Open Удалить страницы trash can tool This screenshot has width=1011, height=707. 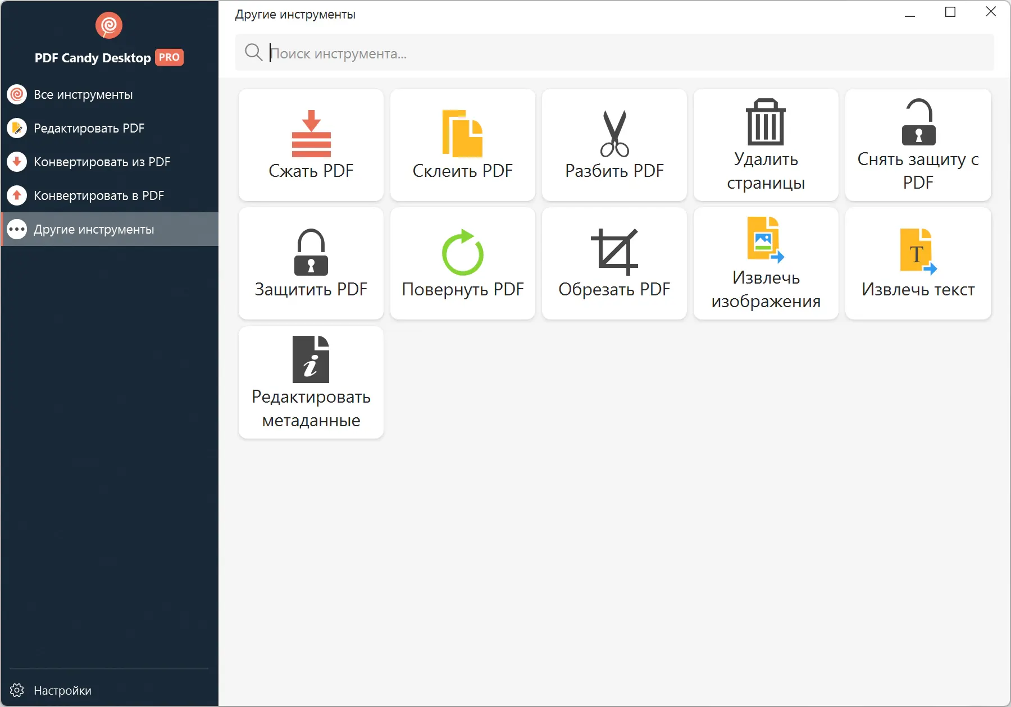(766, 145)
